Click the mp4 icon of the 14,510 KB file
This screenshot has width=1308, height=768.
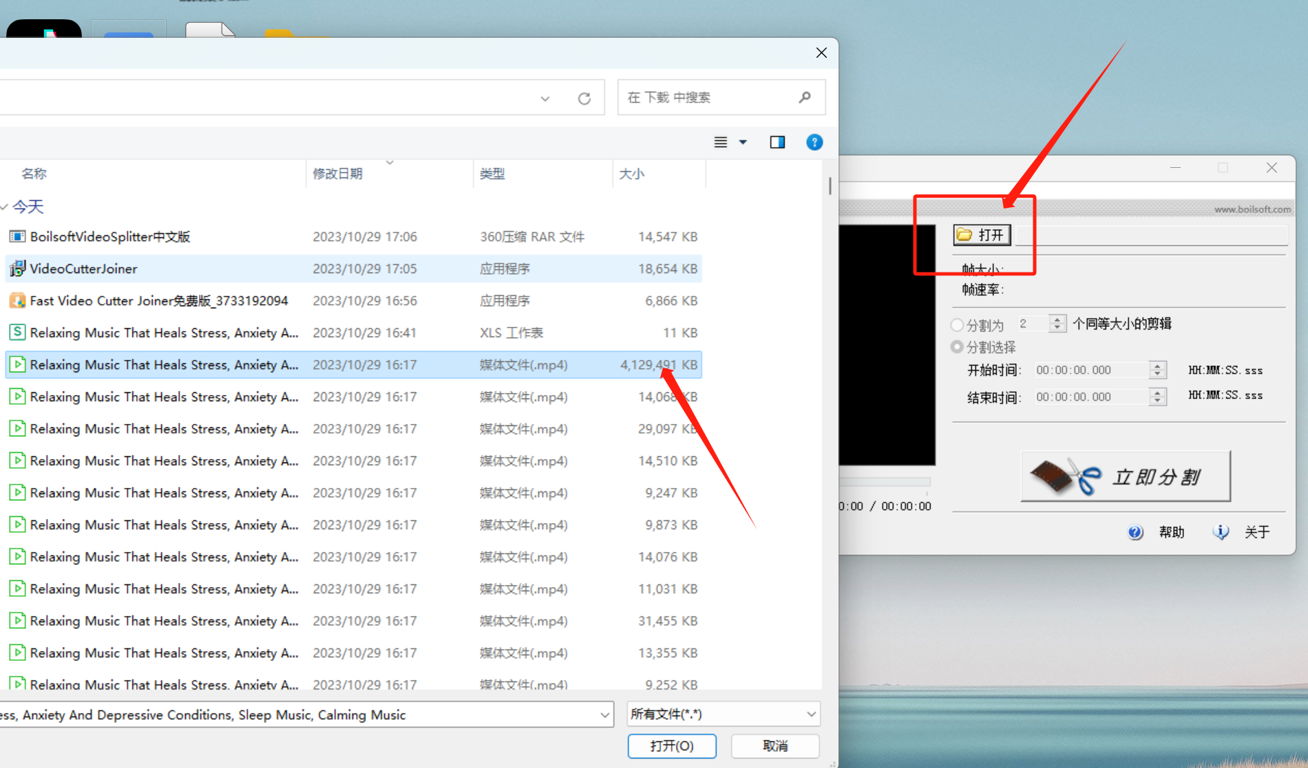(x=17, y=460)
